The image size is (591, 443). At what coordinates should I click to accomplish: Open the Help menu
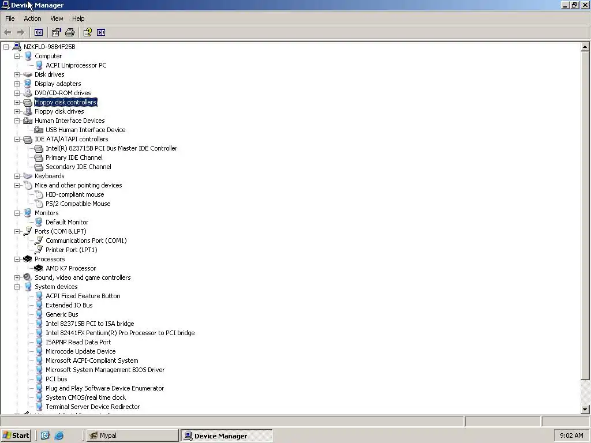[x=78, y=18]
